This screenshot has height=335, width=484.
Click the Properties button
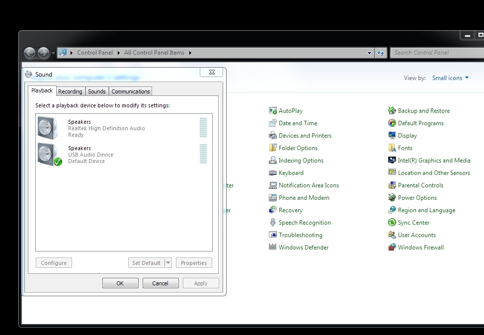coord(194,263)
